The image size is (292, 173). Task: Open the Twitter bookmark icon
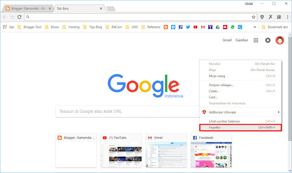click(188, 27)
